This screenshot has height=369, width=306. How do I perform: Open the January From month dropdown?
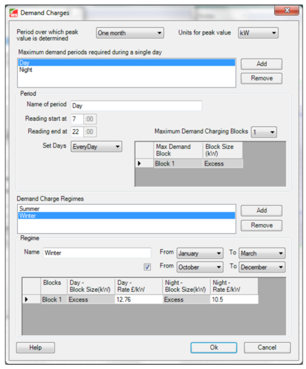click(200, 253)
